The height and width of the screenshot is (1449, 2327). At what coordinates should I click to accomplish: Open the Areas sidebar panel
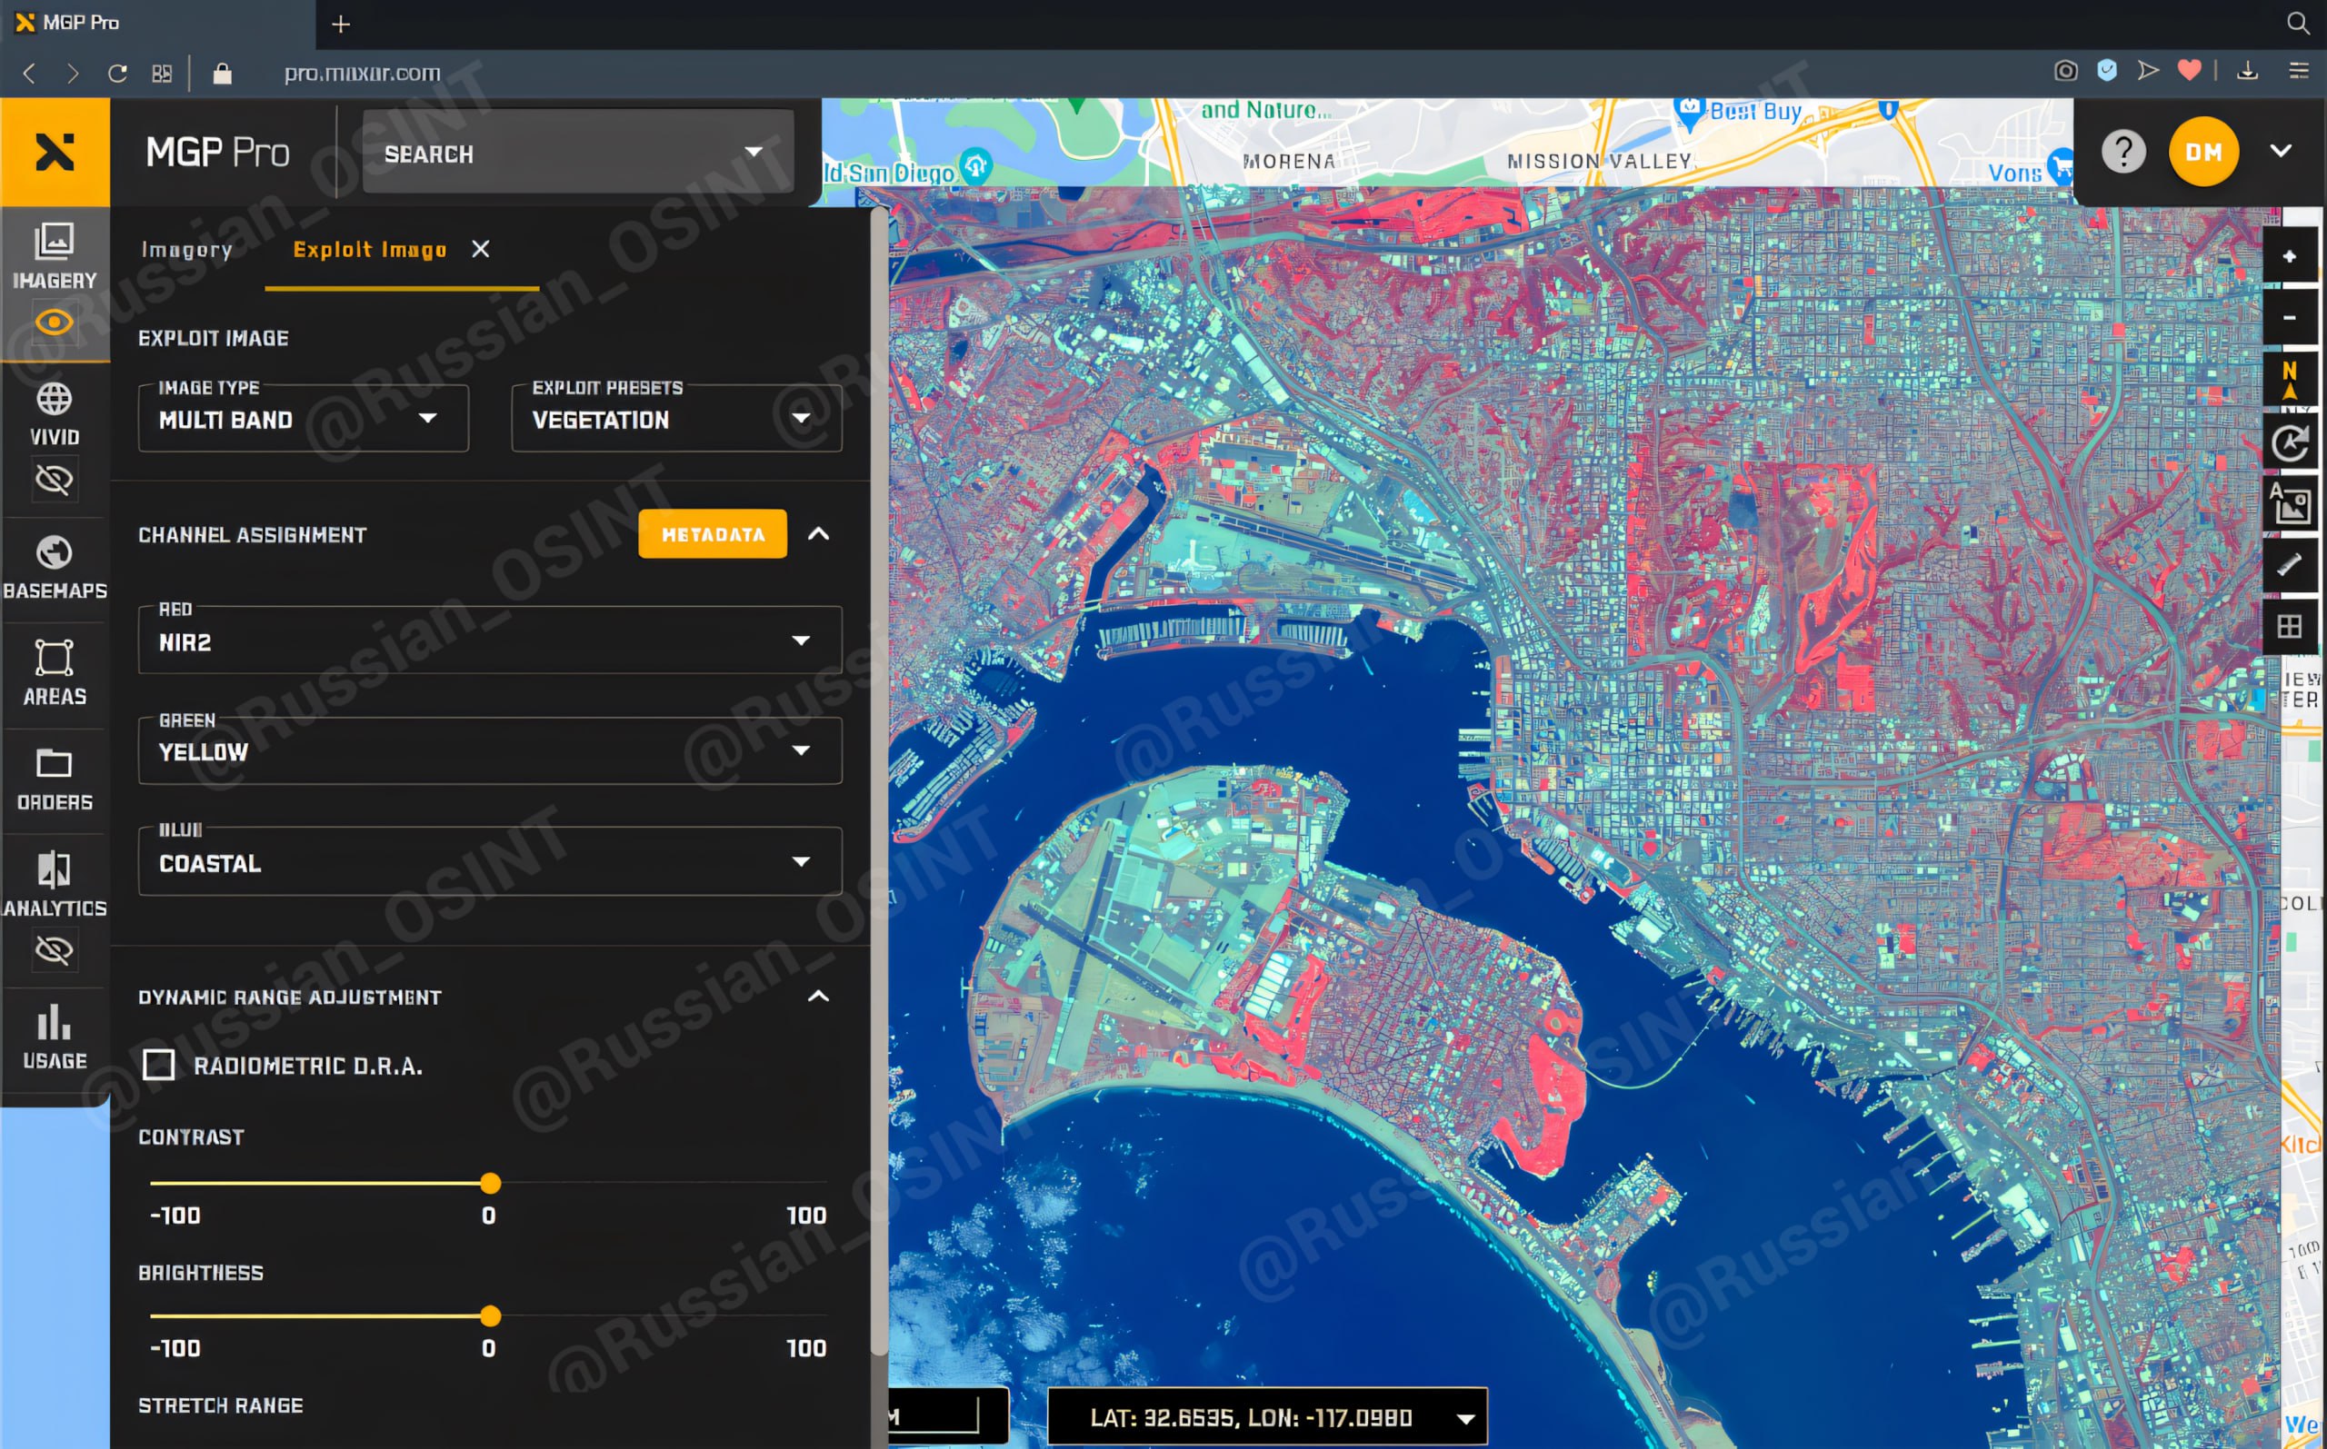(54, 670)
